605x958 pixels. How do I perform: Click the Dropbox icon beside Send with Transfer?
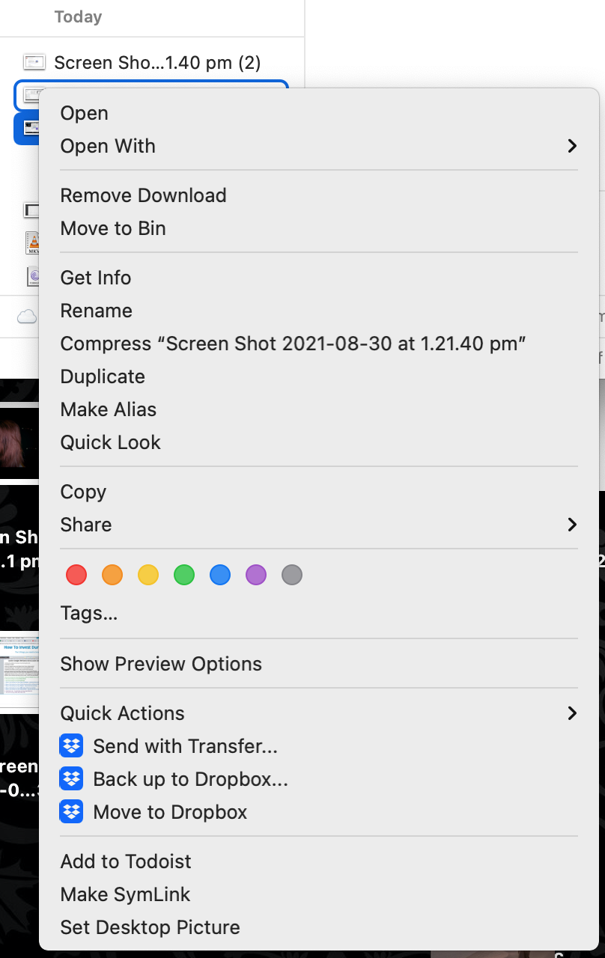(71, 746)
